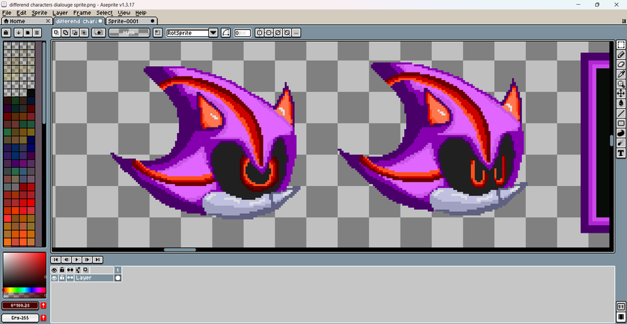Viewport: 627px width, 324px height.
Task: Click the palette lock edit icon
Action: click(x=6, y=33)
